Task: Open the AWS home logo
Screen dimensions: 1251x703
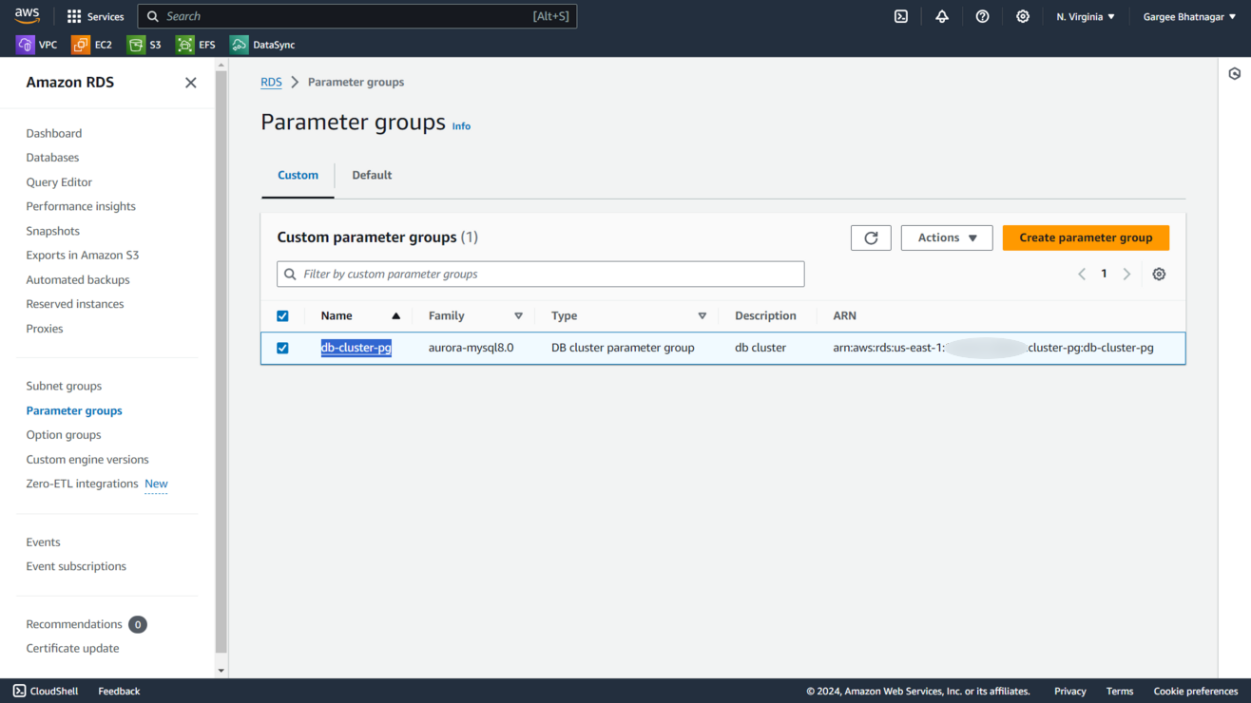Action: click(x=27, y=16)
